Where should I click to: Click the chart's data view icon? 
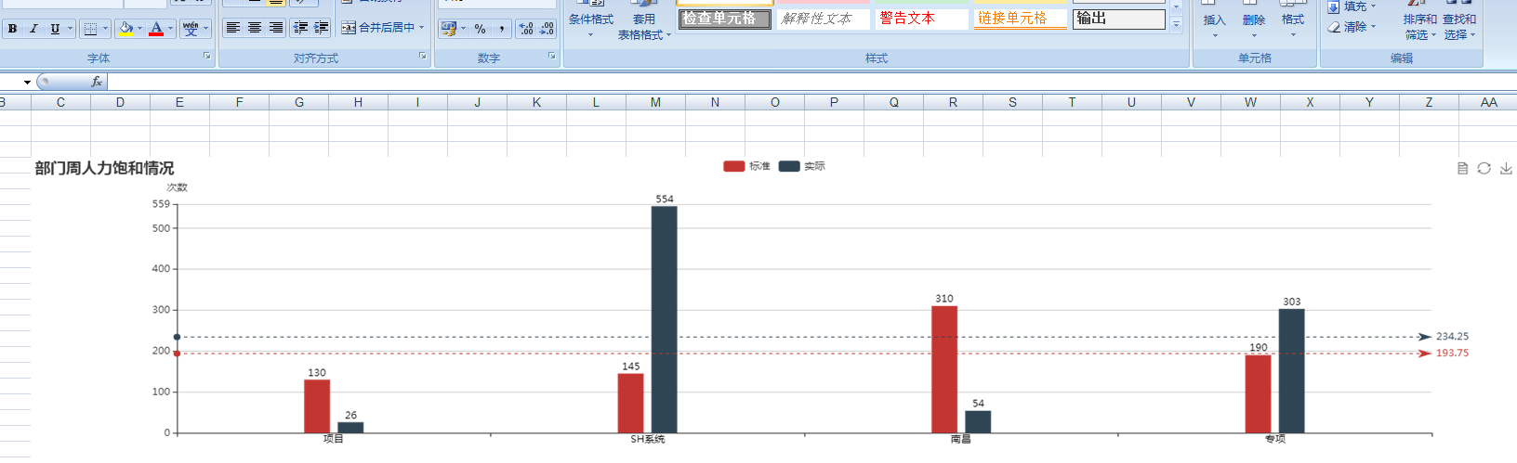(x=1462, y=168)
